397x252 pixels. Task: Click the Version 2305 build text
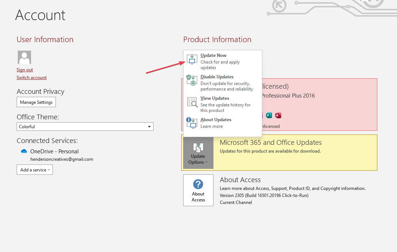tap(264, 195)
